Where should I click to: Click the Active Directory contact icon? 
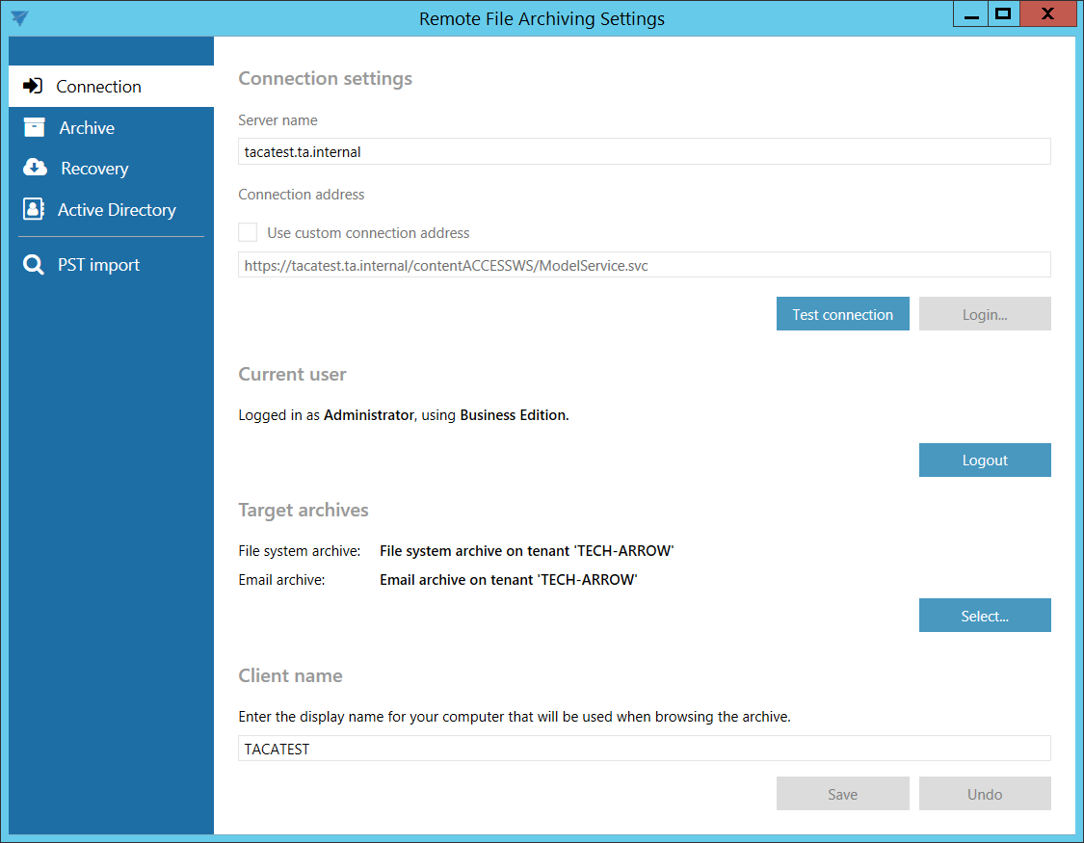tap(34, 209)
